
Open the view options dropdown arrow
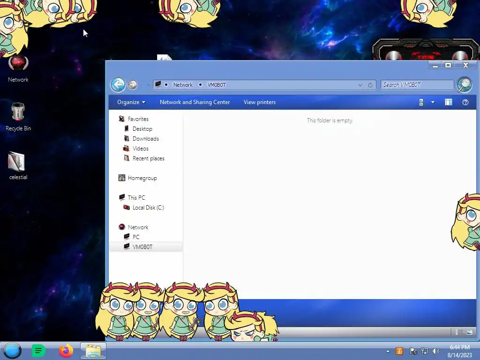(433, 102)
